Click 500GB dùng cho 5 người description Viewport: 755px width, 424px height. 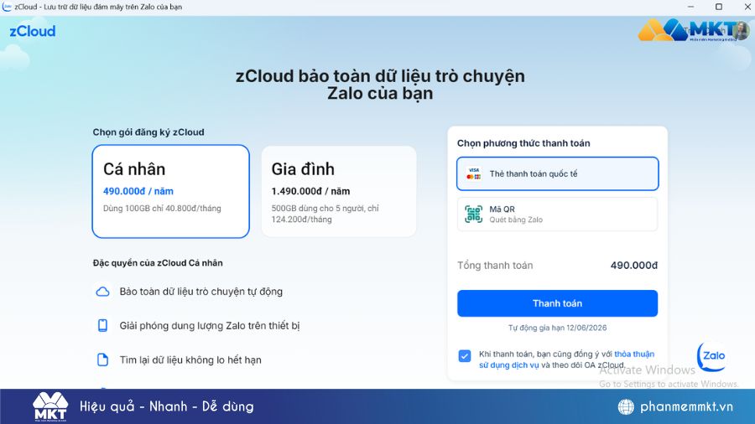point(325,214)
